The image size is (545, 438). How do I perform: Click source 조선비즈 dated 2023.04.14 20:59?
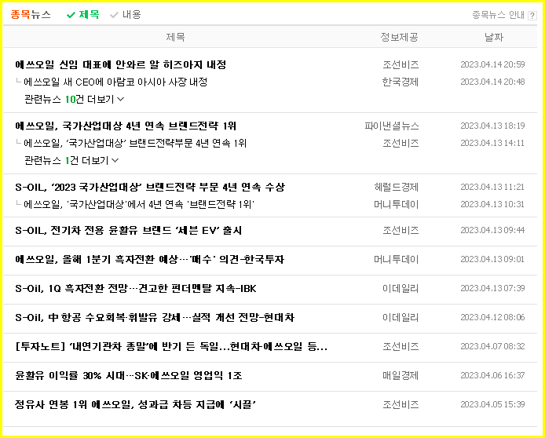point(401,64)
